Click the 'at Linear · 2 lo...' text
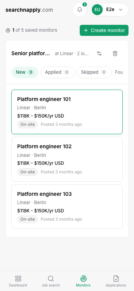The width and height of the screenshot is (134, 291). [72, 54]
